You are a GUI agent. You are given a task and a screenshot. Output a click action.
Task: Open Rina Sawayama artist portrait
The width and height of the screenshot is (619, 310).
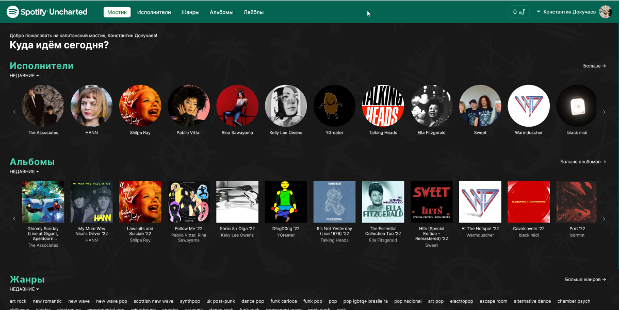(x=237, y=106)
